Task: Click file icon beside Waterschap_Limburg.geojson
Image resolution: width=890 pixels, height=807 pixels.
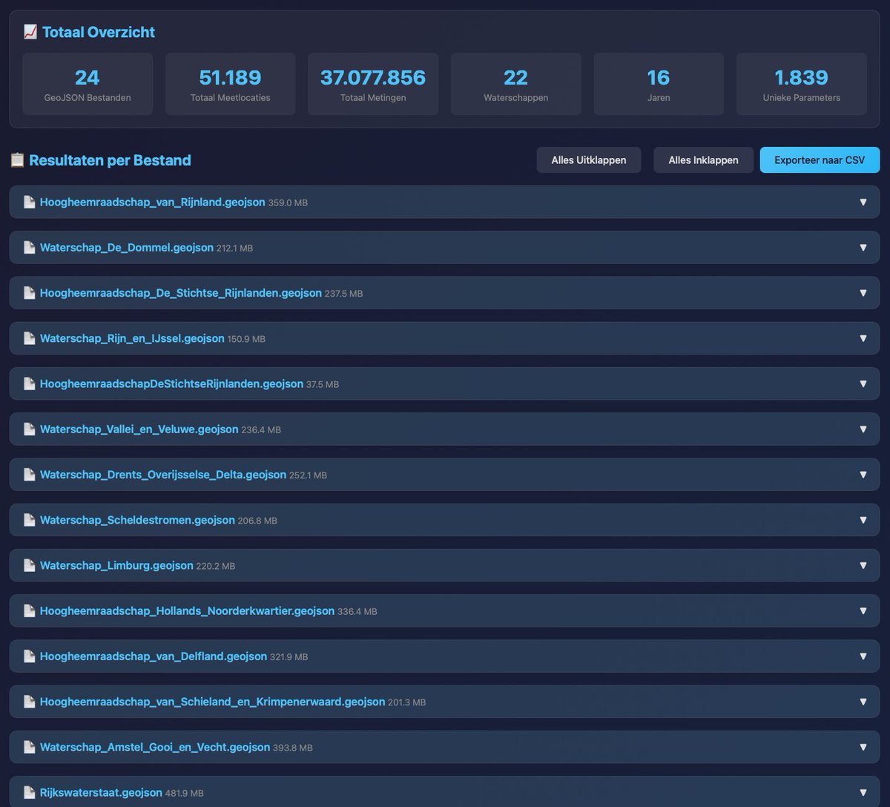Action: pos(29,565)
